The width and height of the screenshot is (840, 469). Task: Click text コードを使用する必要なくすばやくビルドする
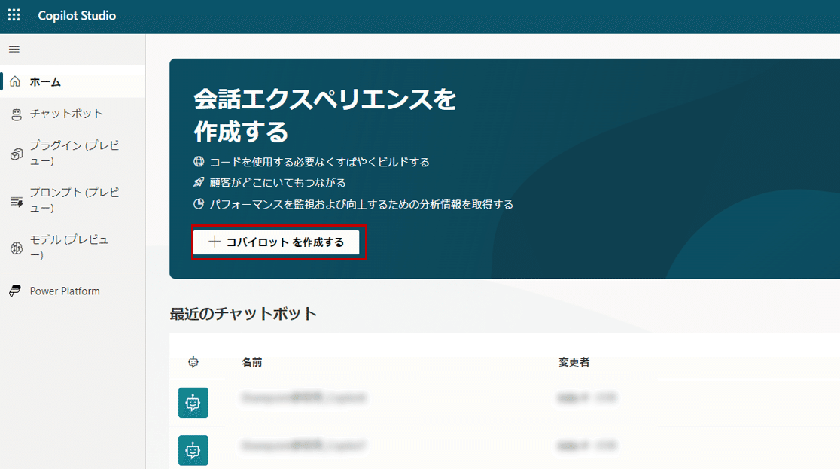pyautogui.click(x=319, y=162)
